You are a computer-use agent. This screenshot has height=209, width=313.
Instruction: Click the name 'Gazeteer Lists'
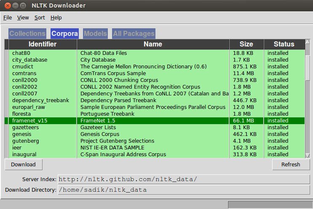point(98,128)
